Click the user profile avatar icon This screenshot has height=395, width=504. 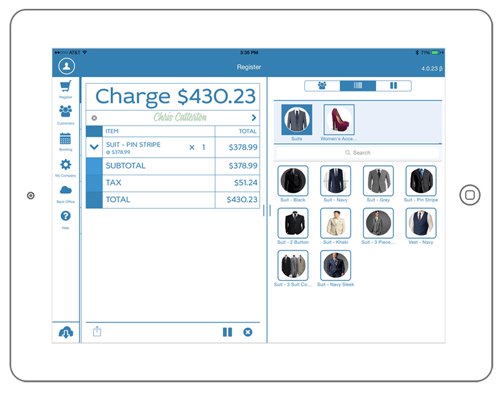point(66,66)
